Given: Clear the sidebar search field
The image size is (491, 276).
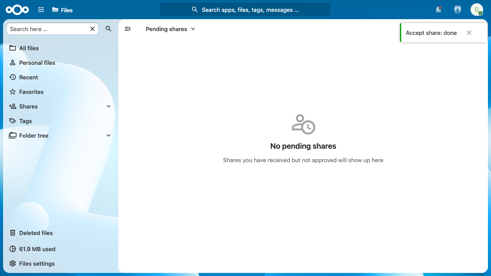Looking at the screenshot, I should (92, 29).
